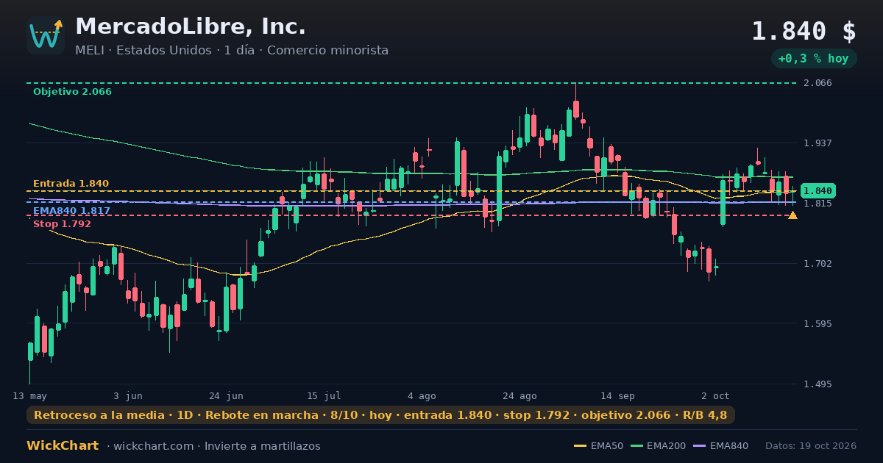Click the 24 ago date on the time axis
Viewport: 883px width, 463px height.
pyautogui.click(x=519, y=395)
